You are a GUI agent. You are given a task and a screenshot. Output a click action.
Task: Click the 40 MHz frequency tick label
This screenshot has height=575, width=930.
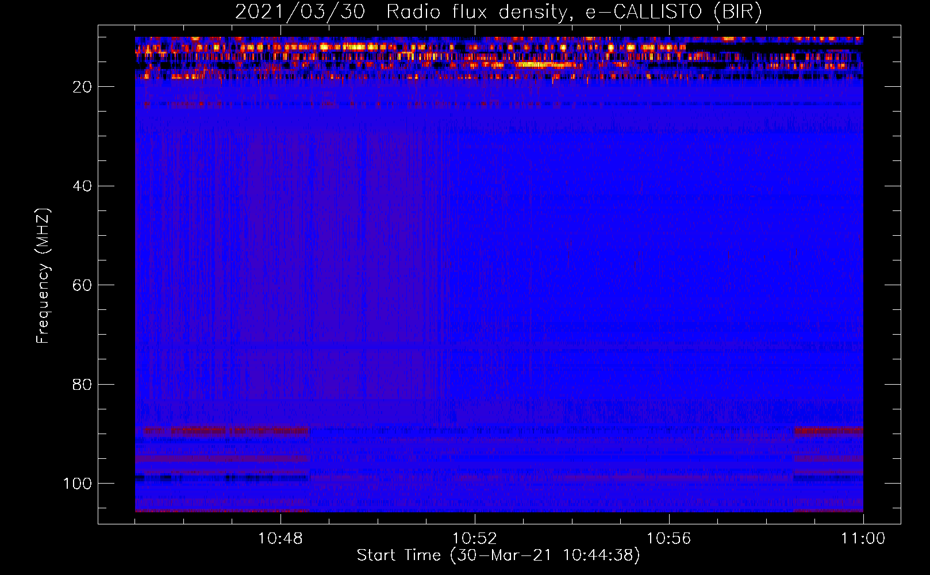tap(82, 186)
